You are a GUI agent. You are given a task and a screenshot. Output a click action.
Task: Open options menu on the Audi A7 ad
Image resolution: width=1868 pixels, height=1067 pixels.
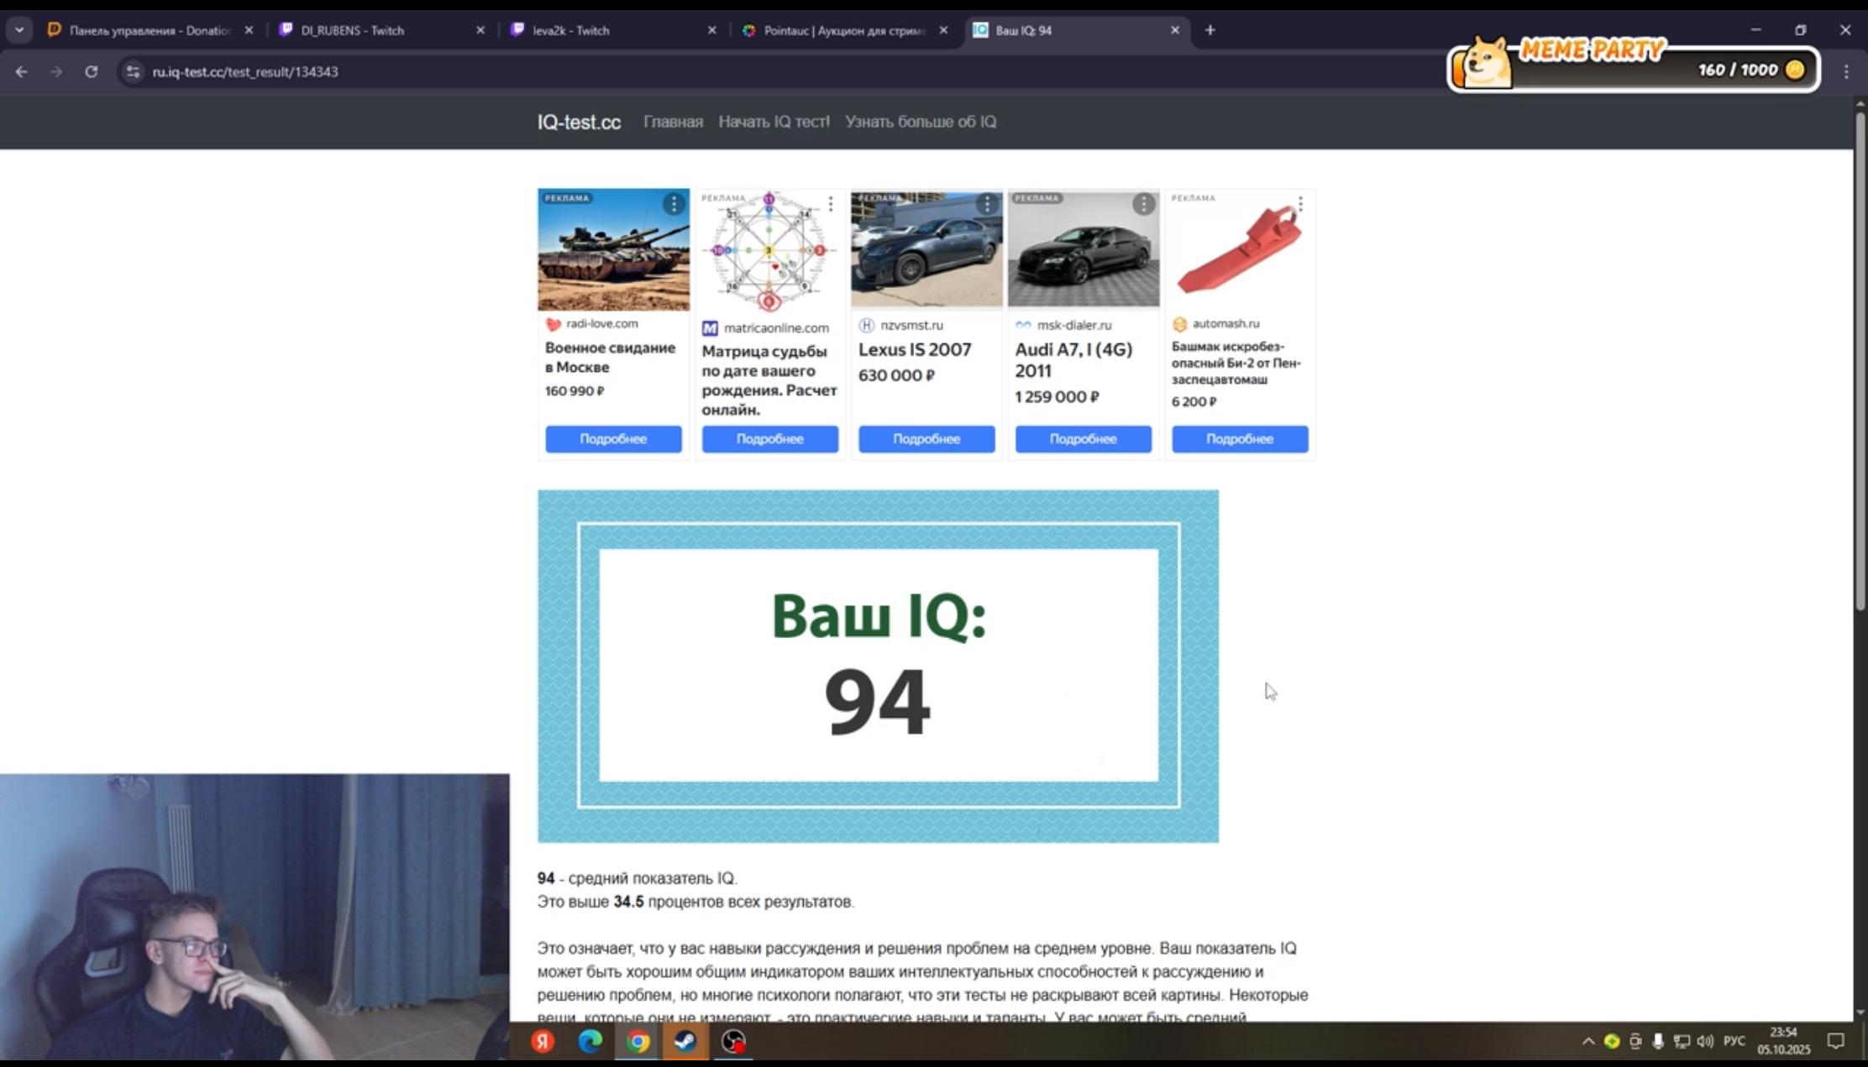(x=1143, y=203)
